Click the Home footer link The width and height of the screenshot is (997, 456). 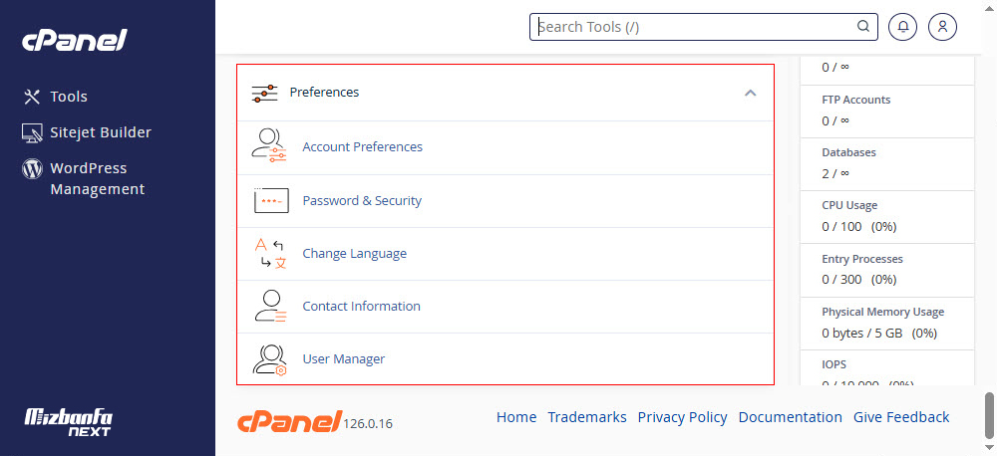click(x=516, y=417)
